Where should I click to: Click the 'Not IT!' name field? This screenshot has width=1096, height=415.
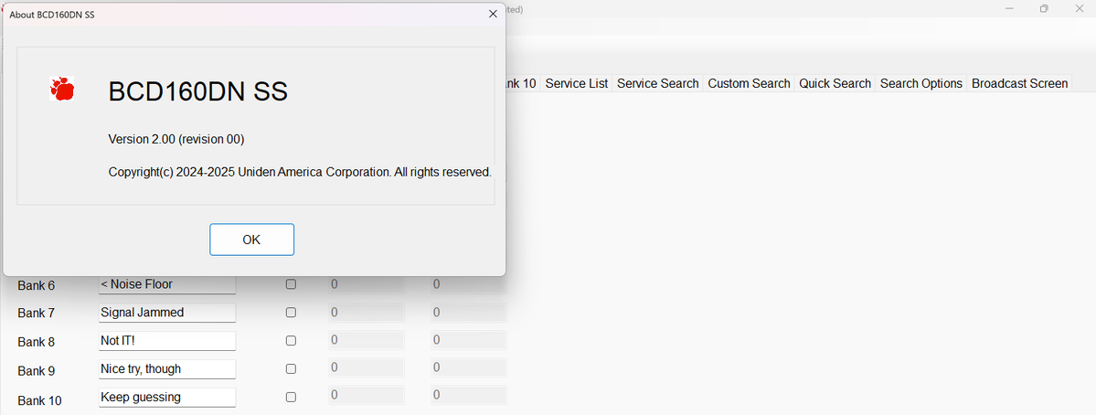(x=167, y=341)
